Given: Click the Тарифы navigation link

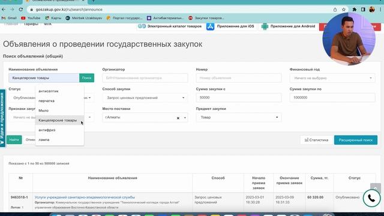Looking at the screenshot, I should (x=31, y=24).
